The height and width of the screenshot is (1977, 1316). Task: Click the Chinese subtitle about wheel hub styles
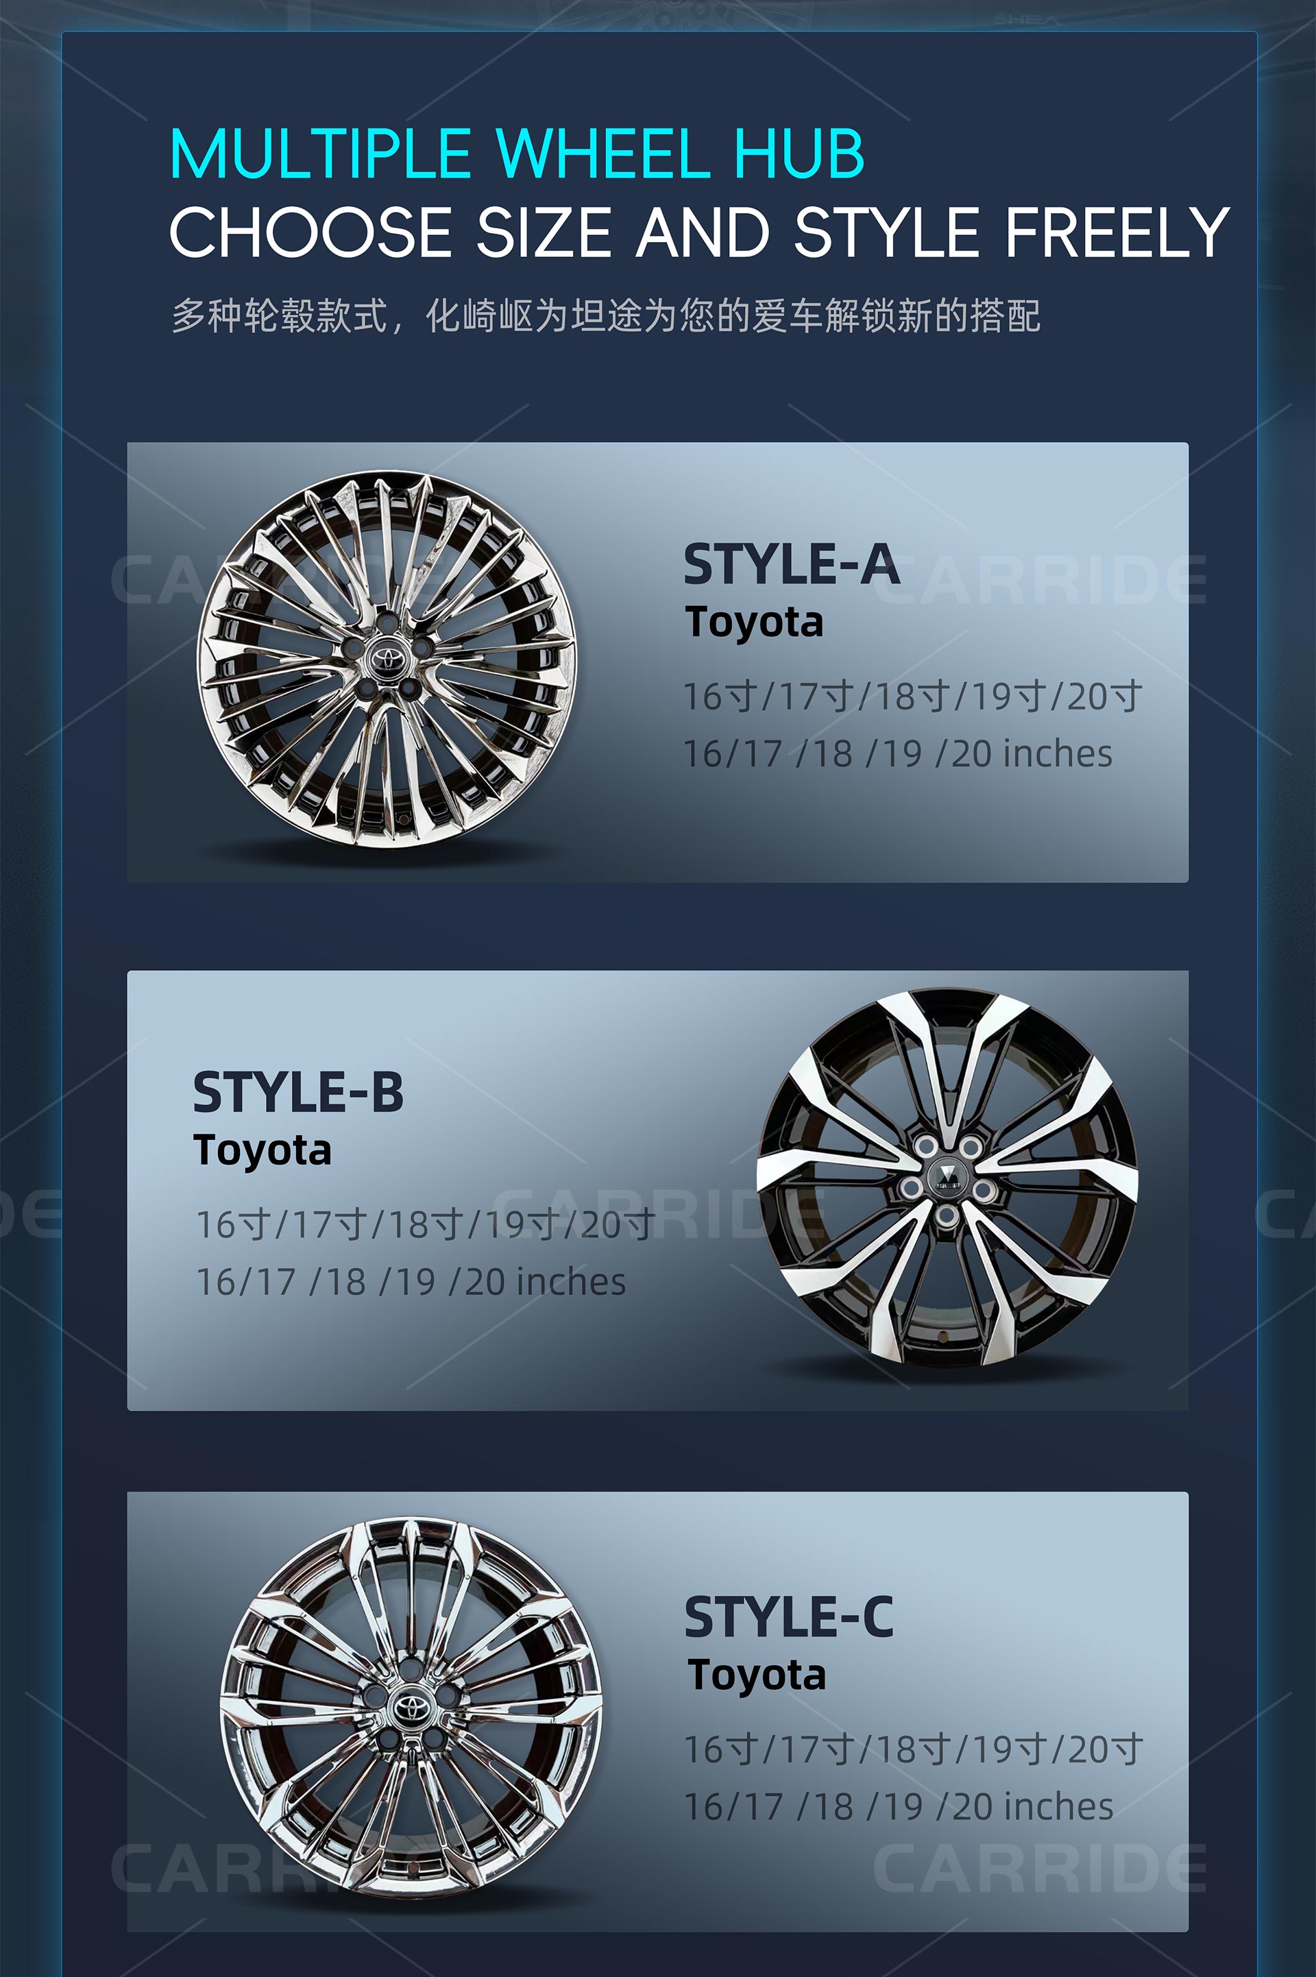tap(606, 315)
